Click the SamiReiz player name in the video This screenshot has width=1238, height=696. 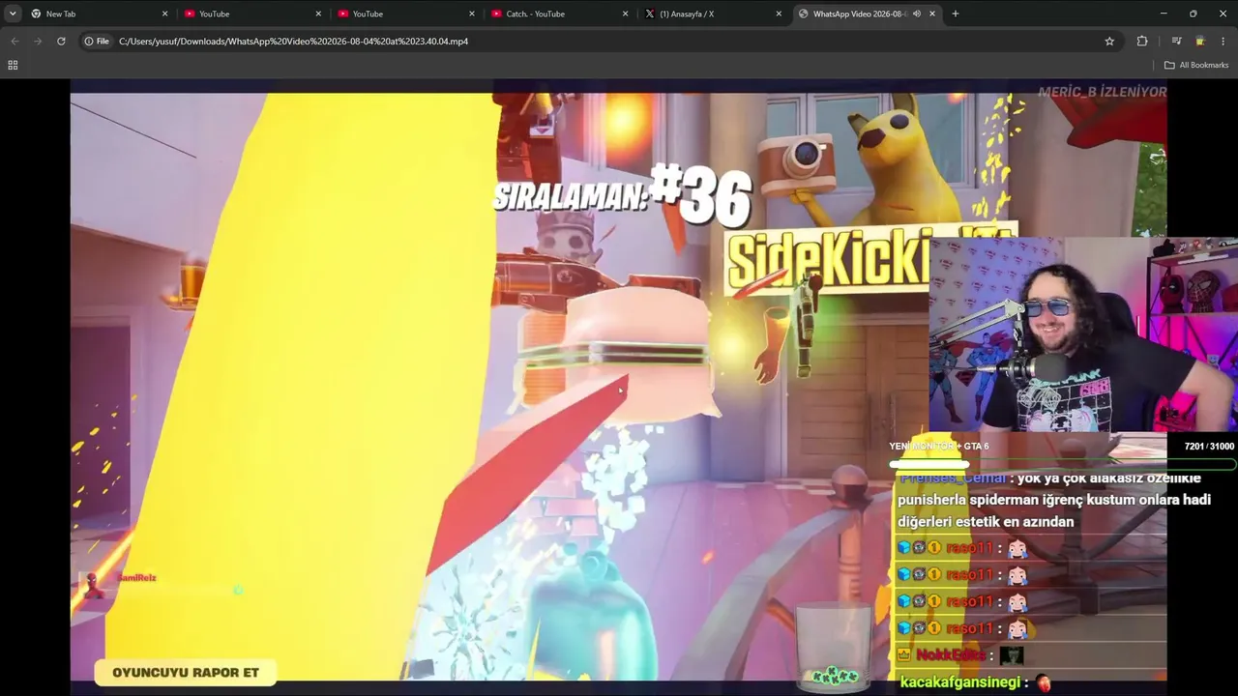[x=136, y=578]
